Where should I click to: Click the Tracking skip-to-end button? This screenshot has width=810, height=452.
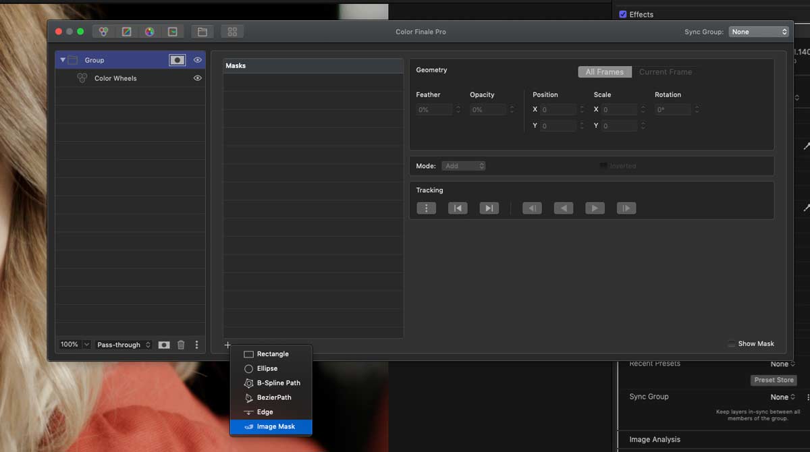coord(489,208)
